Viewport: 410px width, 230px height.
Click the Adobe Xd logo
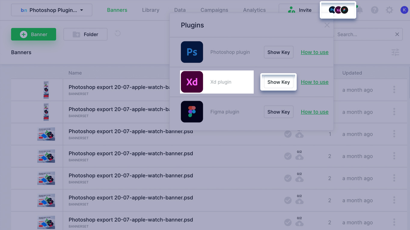[x=192, y=82]
